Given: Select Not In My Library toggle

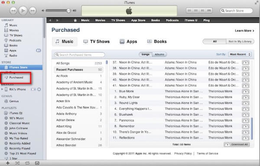Looking at the screenshot, I should [x=240, y=41].
